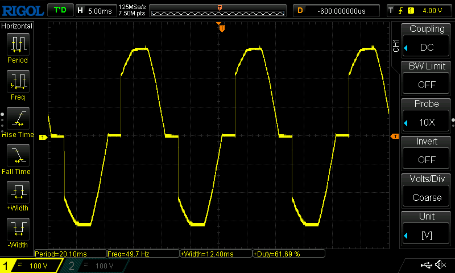Click the orange trigger level marker on right edge

pos(395,136)
